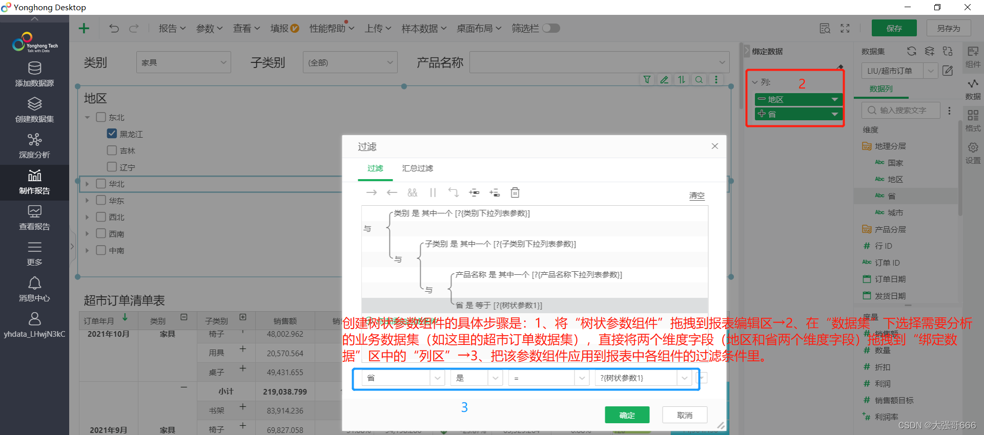Open 创建数据集 in the sidebar
This screenshot has width=984, height=435.
[34, 110]
